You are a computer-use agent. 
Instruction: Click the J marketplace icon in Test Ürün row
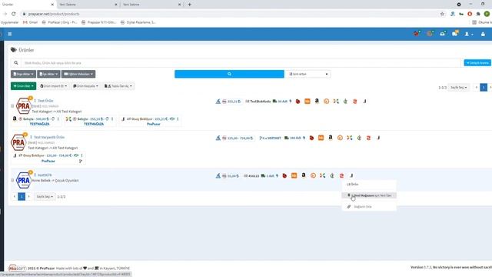[x=364, y=101]
